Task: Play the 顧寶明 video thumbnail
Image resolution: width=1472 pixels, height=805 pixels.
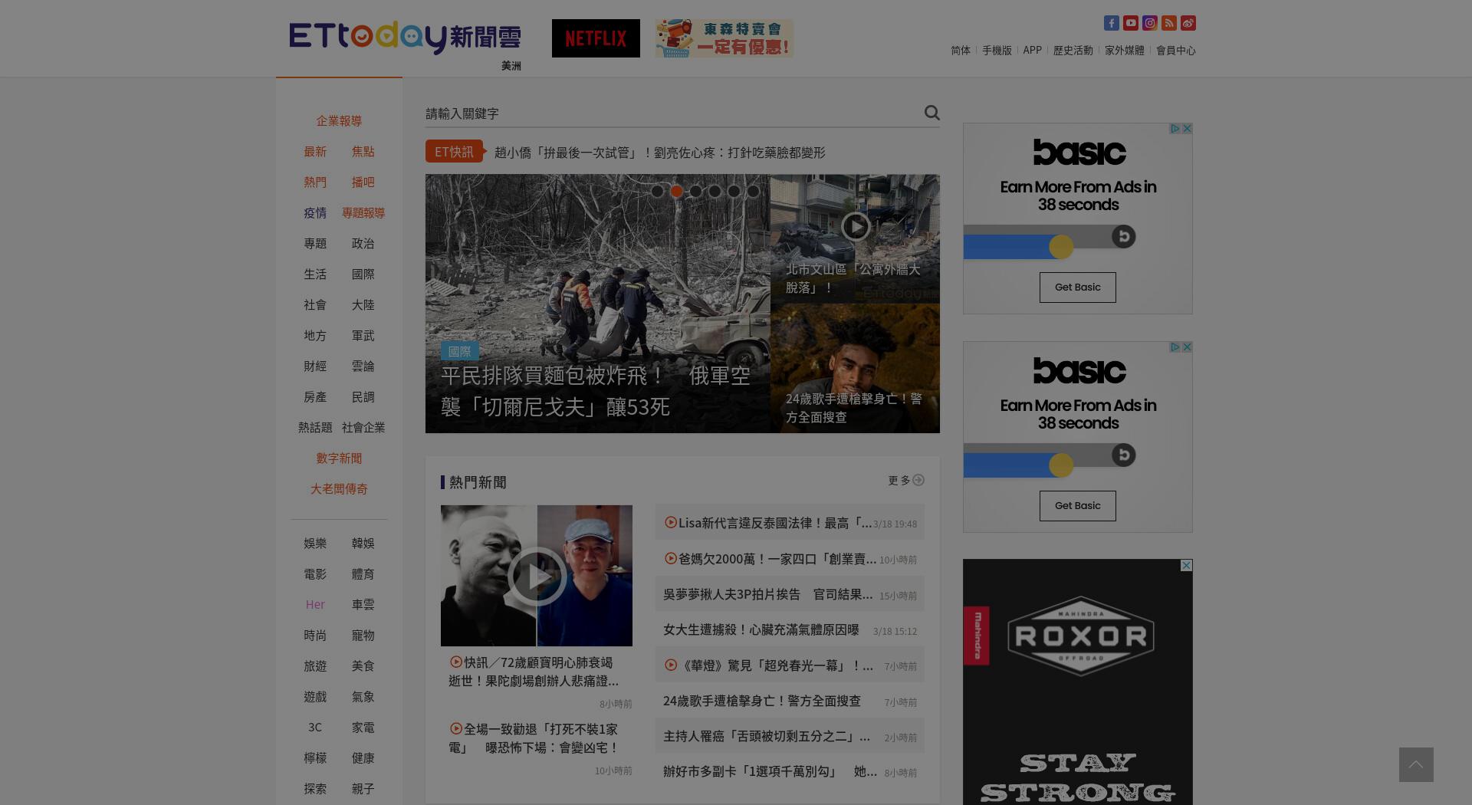Action: (537, 576)
